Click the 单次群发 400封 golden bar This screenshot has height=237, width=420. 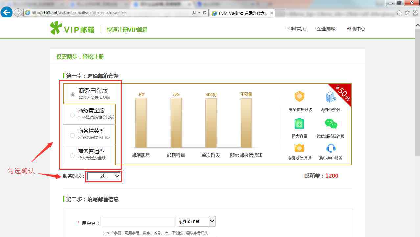[211, 123]
